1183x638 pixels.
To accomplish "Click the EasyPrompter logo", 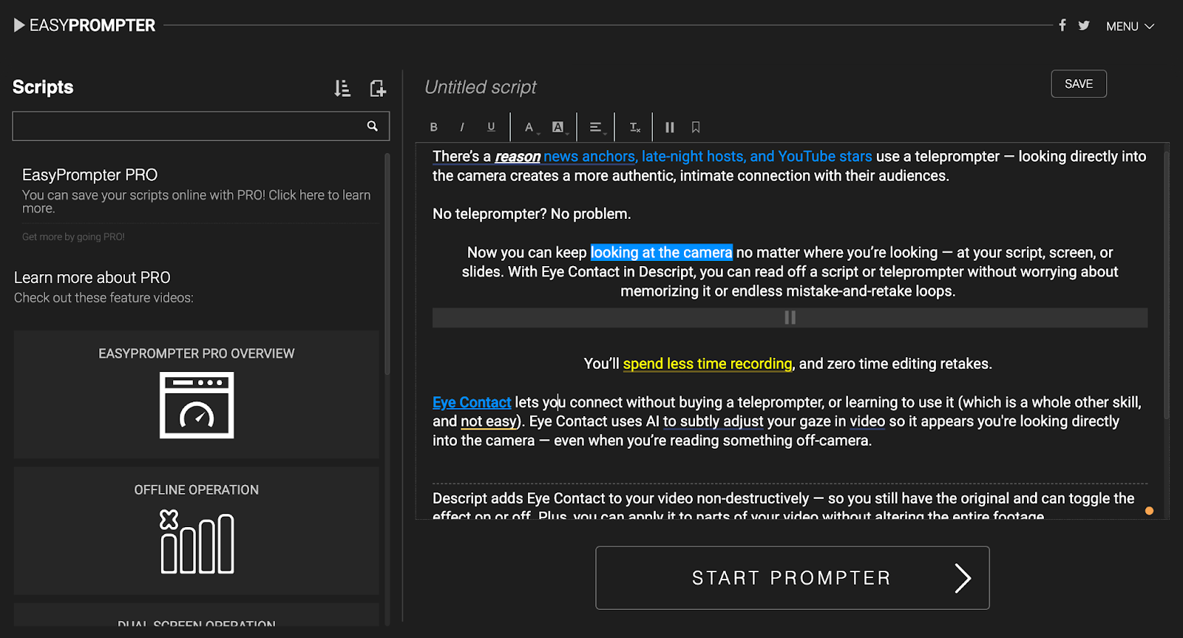I will pos(84,25).
